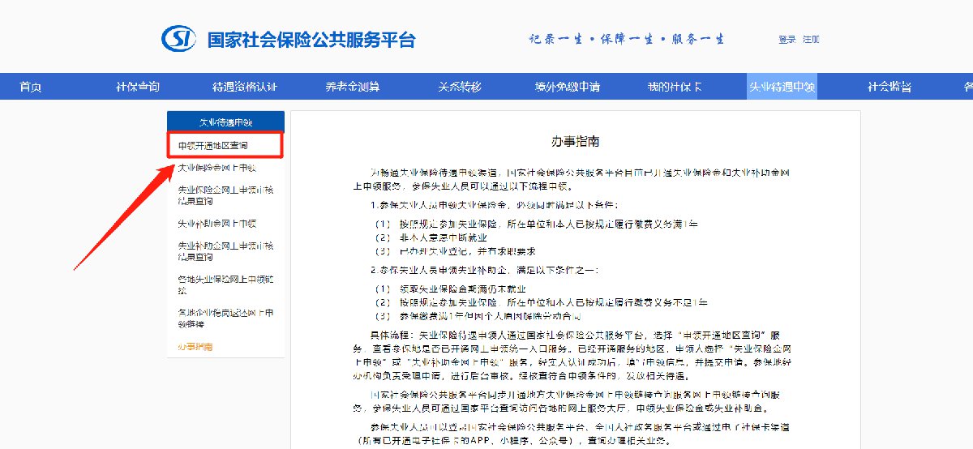This screenshot has height=449, width=973.
Task: Open the 社保查询 menu item
Action: 138,87
